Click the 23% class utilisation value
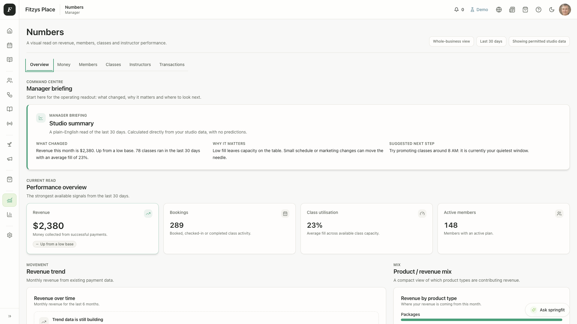Viewport: 577px width, 324px height. click(x=315, y=225)
